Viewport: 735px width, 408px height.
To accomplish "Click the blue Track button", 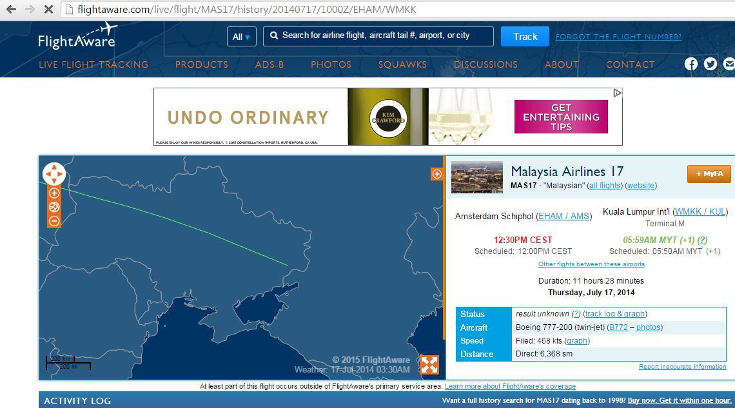I will coord(525,37).
